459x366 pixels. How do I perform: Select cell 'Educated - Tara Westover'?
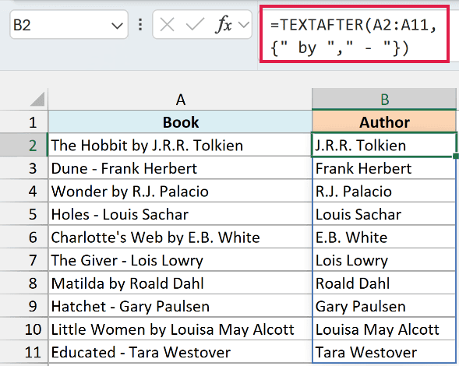pos(180,352)
